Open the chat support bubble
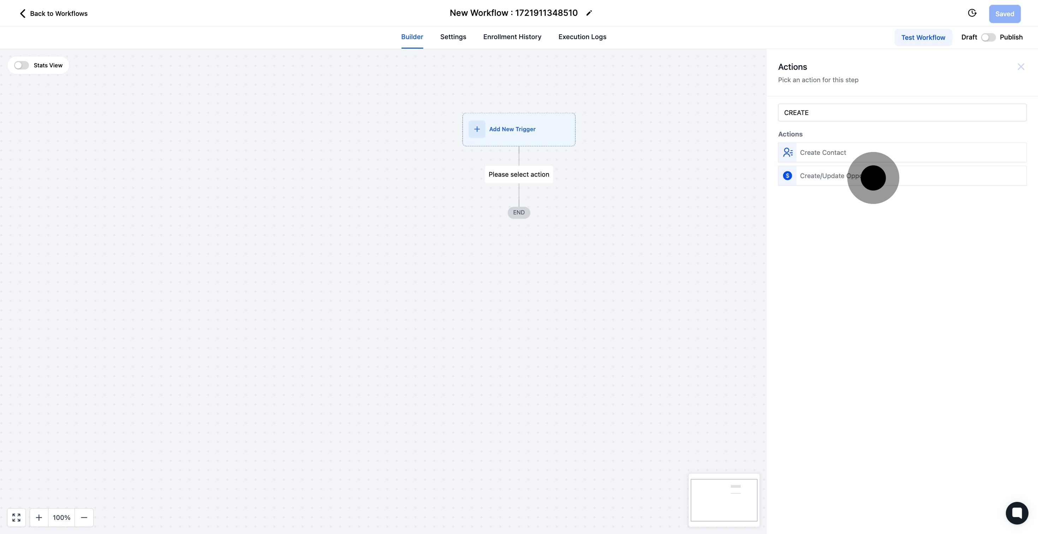 coord(1017,513)
